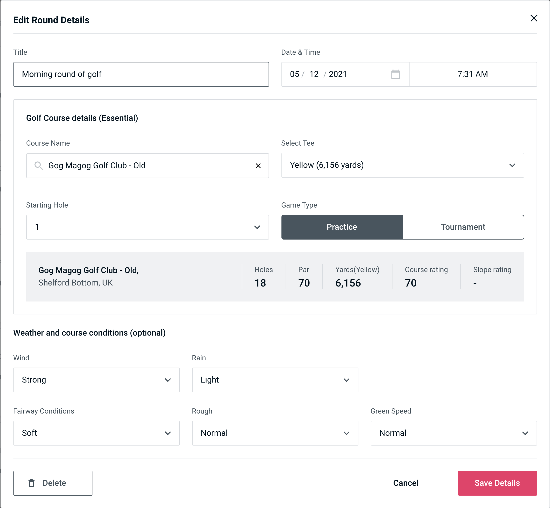Click the Save Details button

[497, 483]
